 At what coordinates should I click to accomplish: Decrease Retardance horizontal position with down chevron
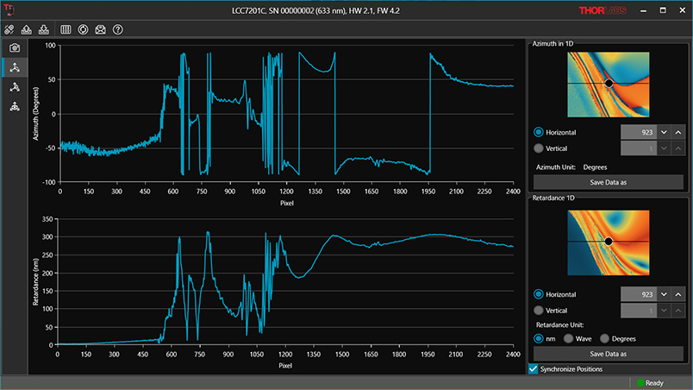coord(664,294)
